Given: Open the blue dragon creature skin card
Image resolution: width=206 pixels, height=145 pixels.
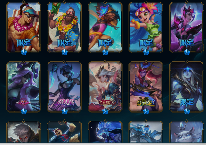Looking at the screenshot, I should click(105, 132).
